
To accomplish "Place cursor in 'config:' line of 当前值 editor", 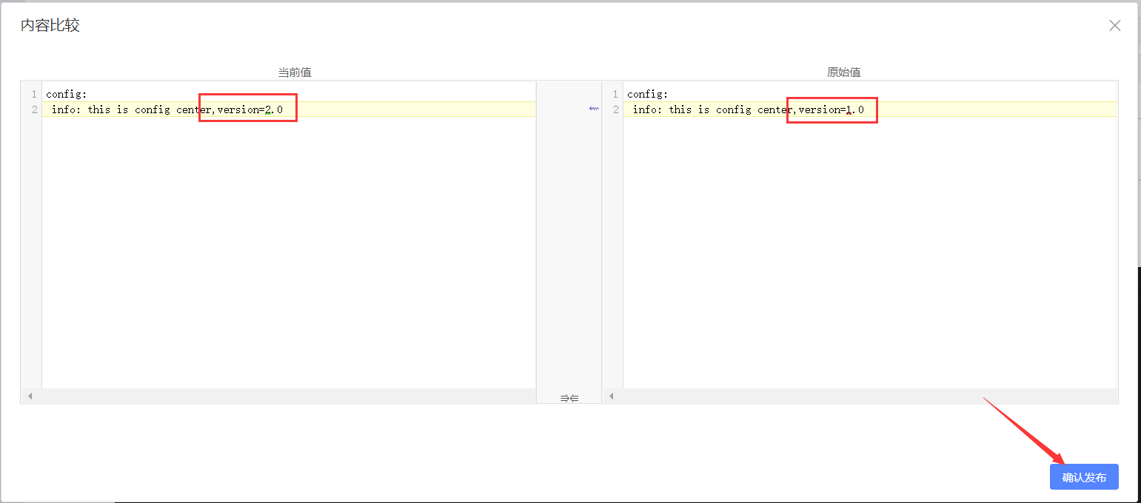I will tap(289, 94).
